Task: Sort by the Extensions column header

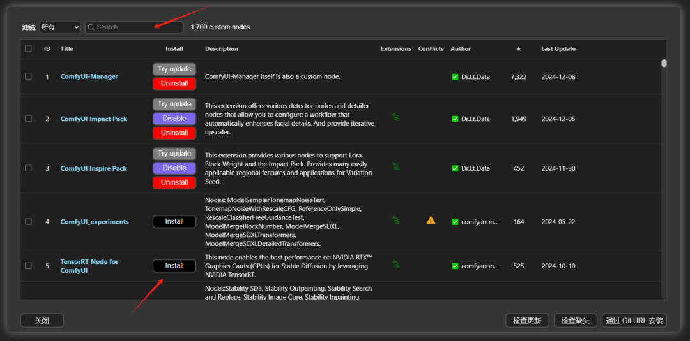Action: tap(395, 48)
